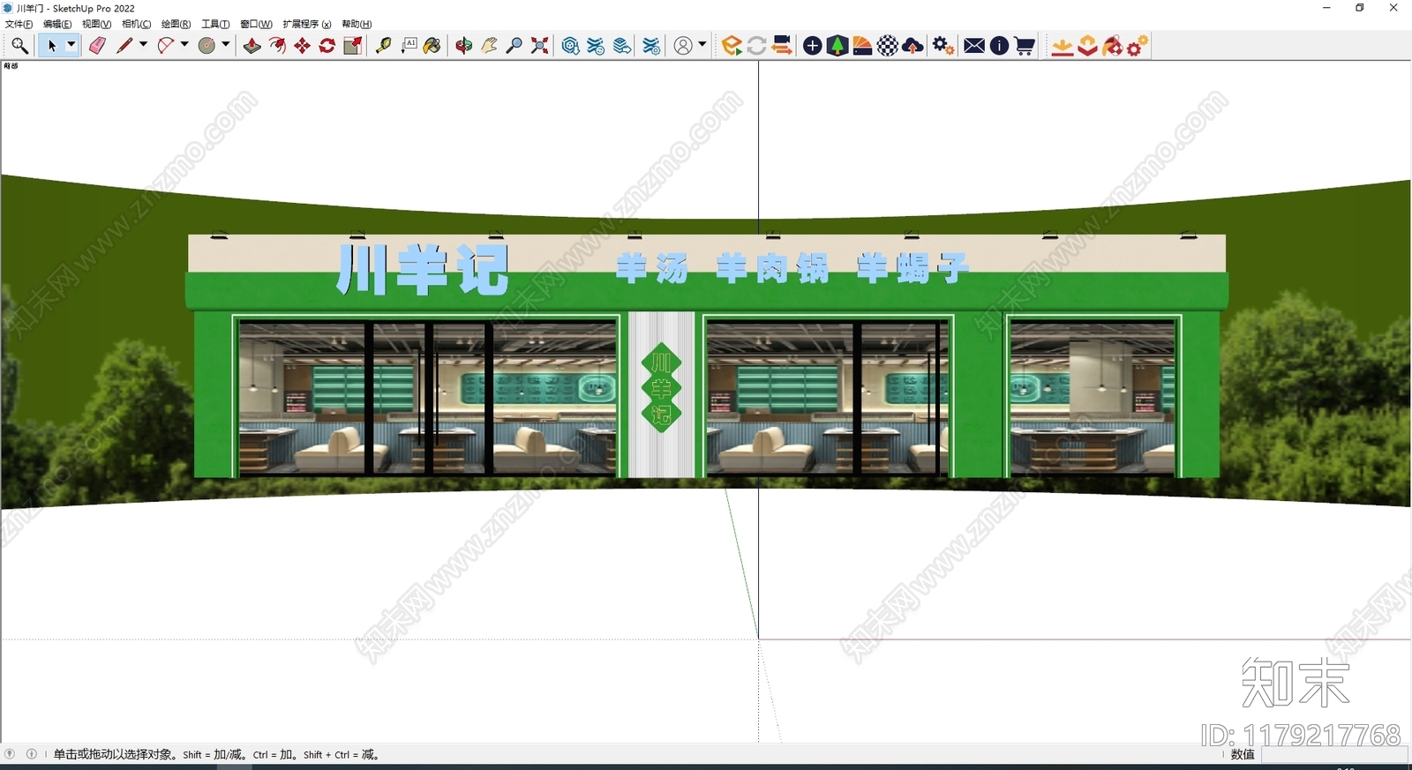The image size is (1412, 770).
Task: Select the Circle shape tool
Action: coord(207,46)
